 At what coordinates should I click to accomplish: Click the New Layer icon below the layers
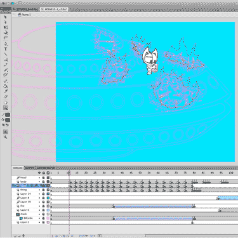pos(15,235)
